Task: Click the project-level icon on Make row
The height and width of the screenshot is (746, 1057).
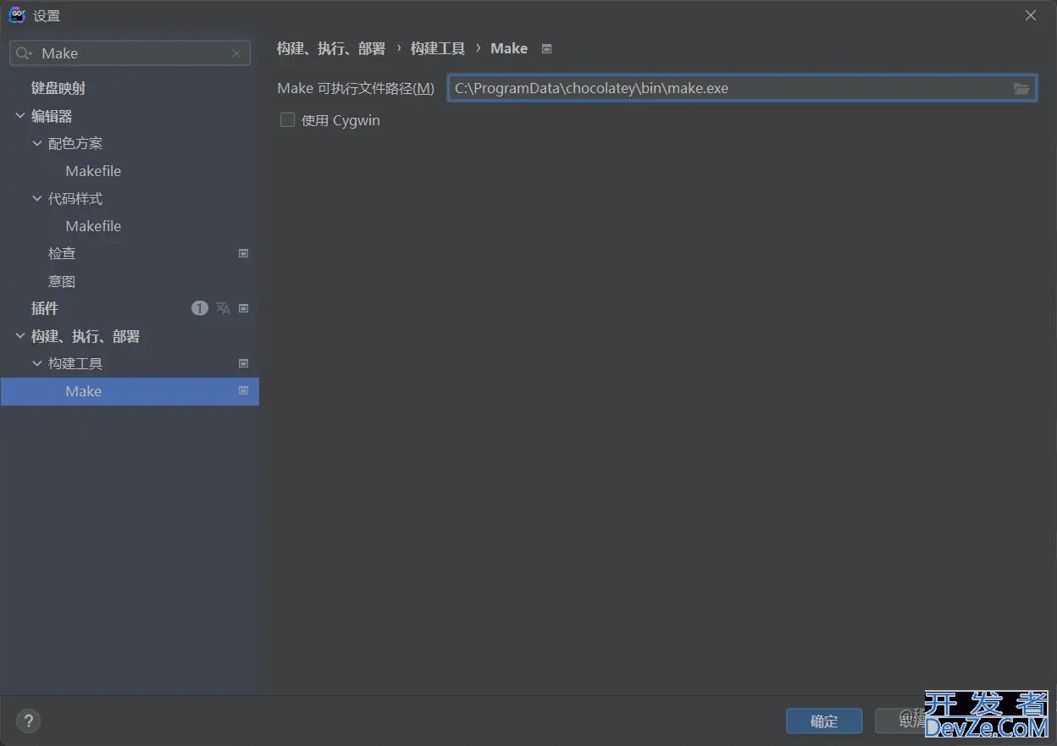Action: pyautogui.click(x=244, y=390)
